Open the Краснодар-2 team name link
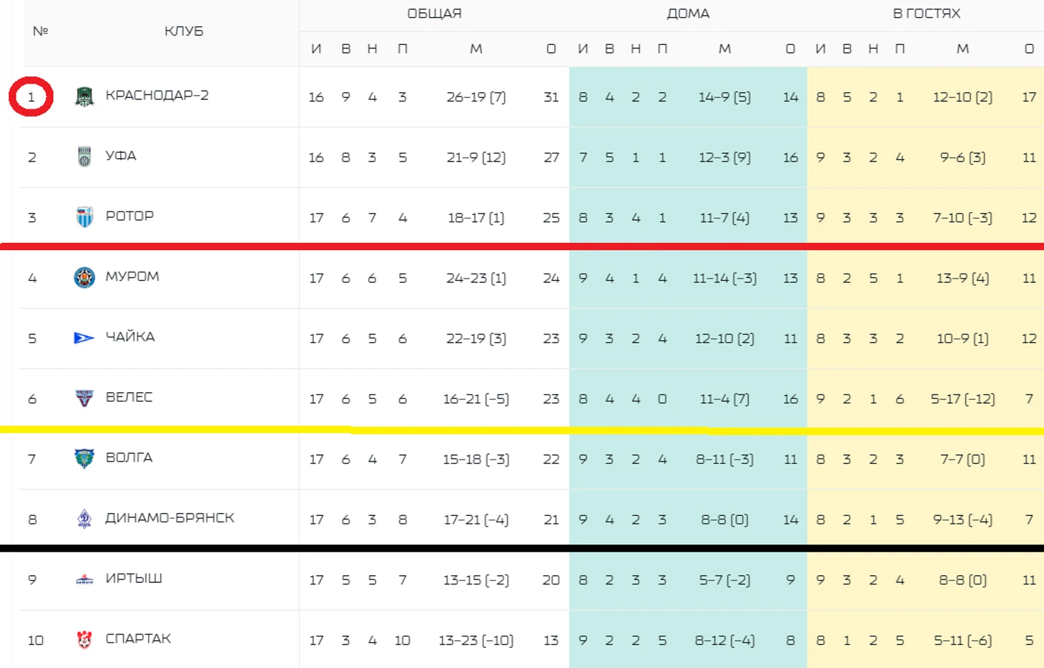Image resolution: width=1044 pixels, height=668 pixels. [157, 96]
